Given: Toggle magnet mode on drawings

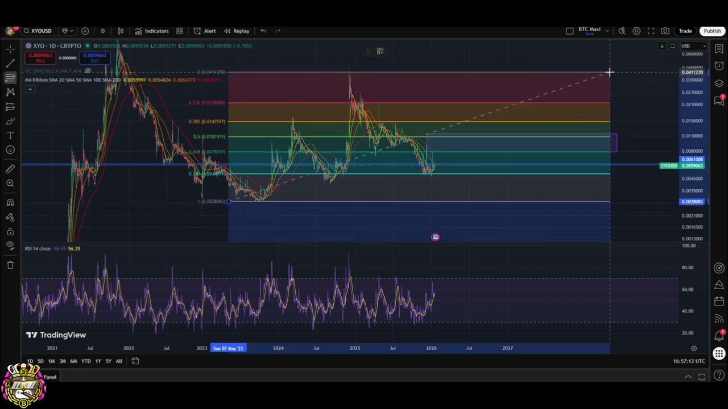Looking at the screenshot, I should [10, 202].
